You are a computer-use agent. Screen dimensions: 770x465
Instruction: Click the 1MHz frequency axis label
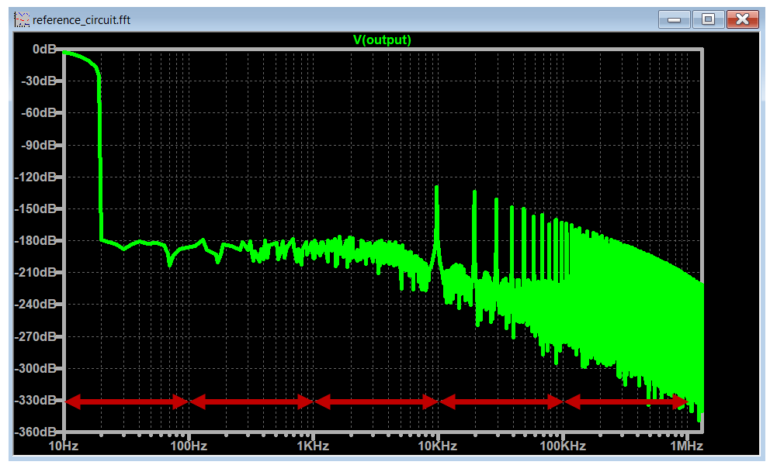(x=686, y=446)
